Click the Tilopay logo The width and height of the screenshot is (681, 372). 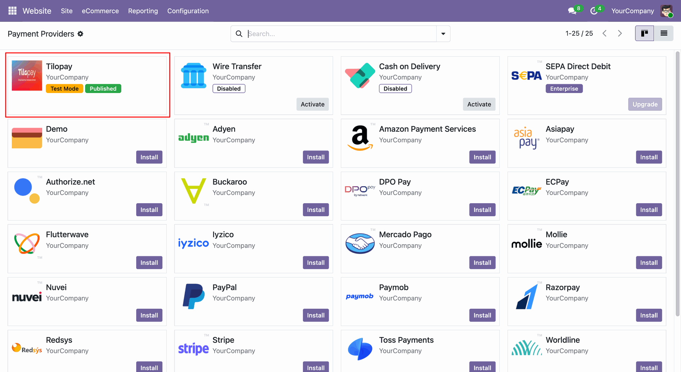[x=27, y=75]
